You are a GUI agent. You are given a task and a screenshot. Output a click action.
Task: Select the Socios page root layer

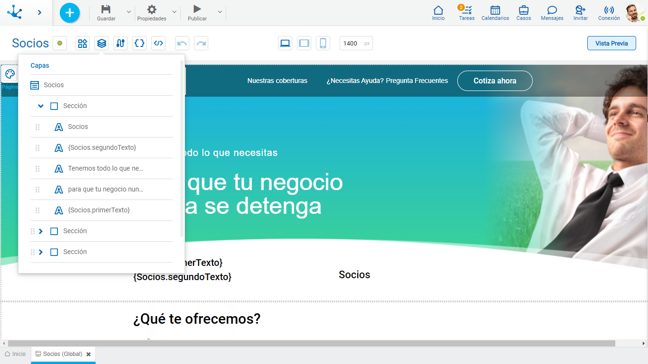coord(101,85)
